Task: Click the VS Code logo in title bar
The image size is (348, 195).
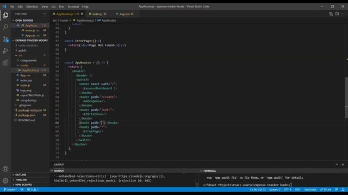Action: tap(4, 6)
